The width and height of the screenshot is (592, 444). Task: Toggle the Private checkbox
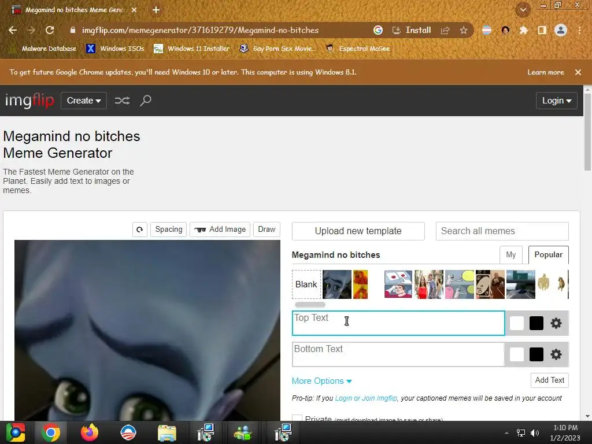(x=297, y=418)
